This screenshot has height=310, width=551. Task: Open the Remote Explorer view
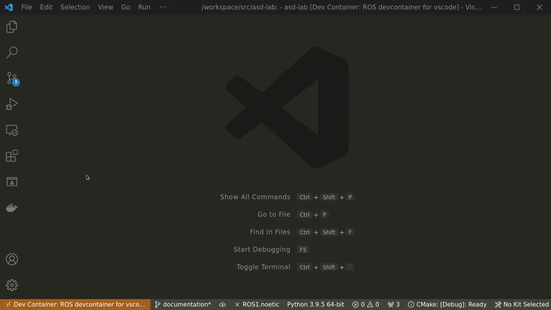pyautogui.click(x=12, y=130)
